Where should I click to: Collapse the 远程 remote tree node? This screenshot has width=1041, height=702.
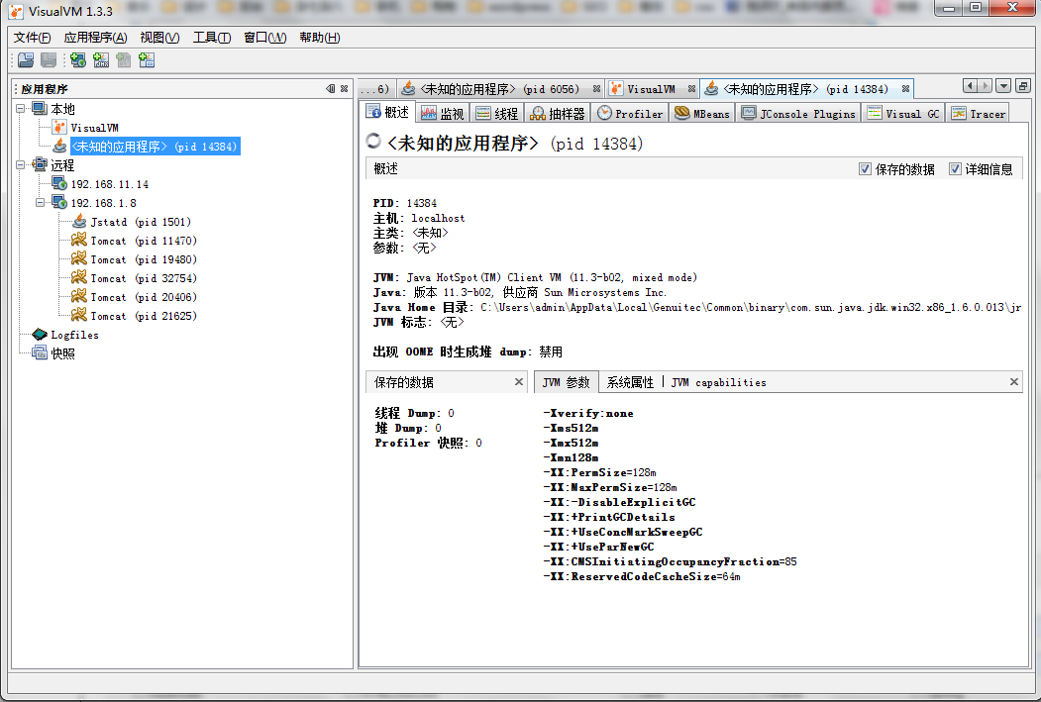point(21,164)
